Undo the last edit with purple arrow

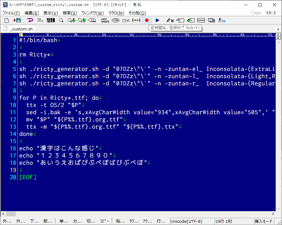point(30,20)
